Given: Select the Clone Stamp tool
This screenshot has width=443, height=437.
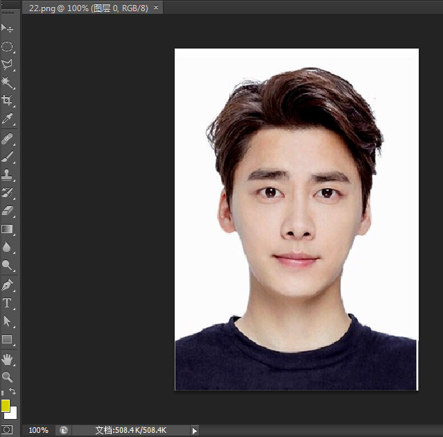Looking at the screenshot, I should click(7, 175).
